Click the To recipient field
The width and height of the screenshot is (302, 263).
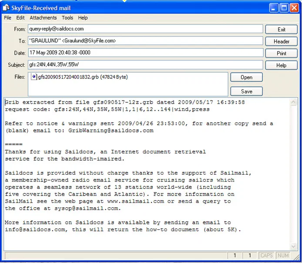point(145,41)
